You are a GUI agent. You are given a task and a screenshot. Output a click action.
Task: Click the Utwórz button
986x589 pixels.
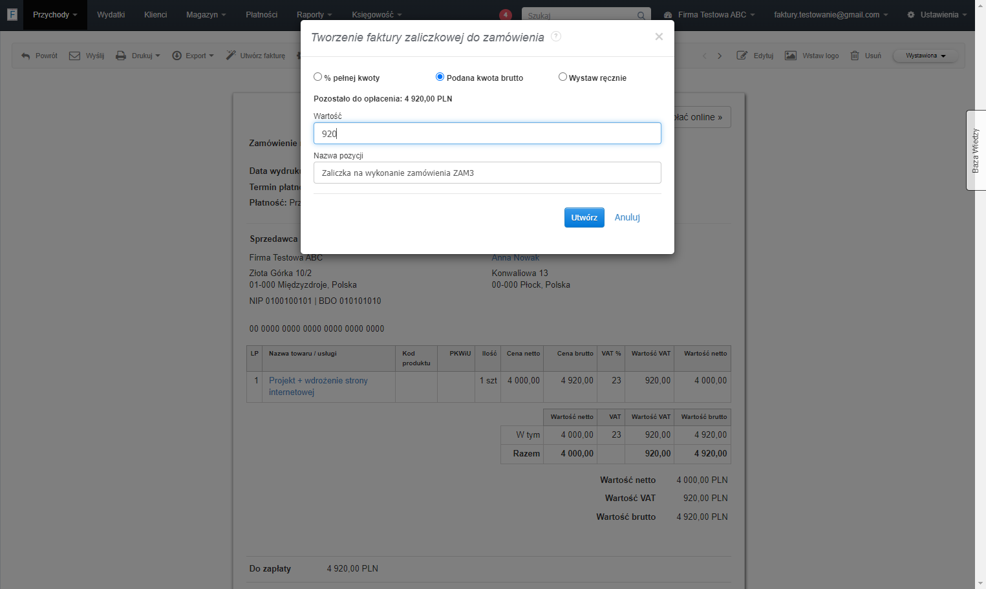(x=584, y=218)
